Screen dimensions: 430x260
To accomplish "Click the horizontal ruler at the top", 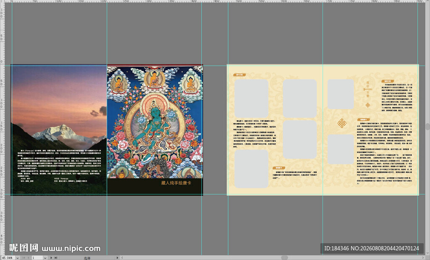I will point(215,1).
